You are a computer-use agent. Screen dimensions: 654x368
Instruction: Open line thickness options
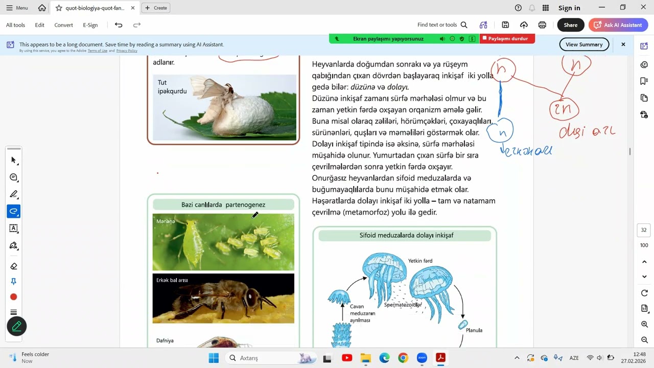14,312
